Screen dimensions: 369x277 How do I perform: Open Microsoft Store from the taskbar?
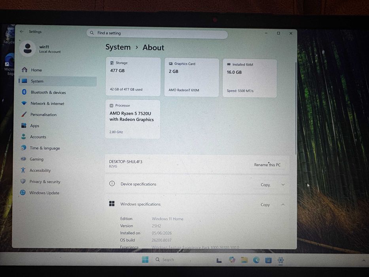268,260
